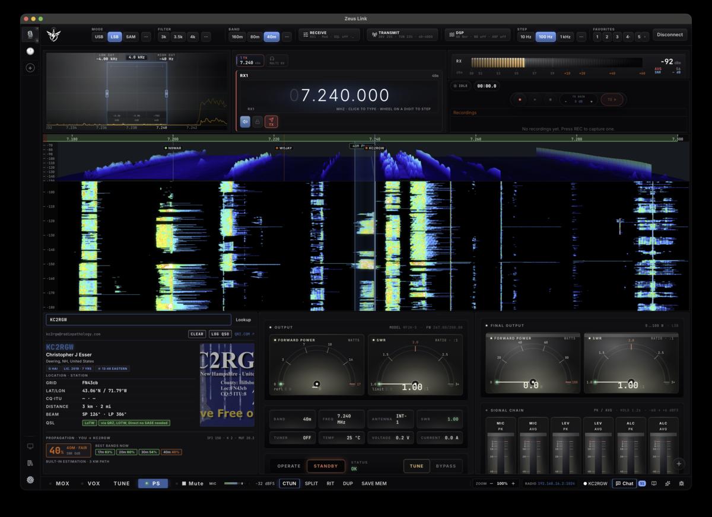Viewport: 712px width, 517px height.
Task: Open the microphone icon in left sidebar
Action: pos(30,34)
